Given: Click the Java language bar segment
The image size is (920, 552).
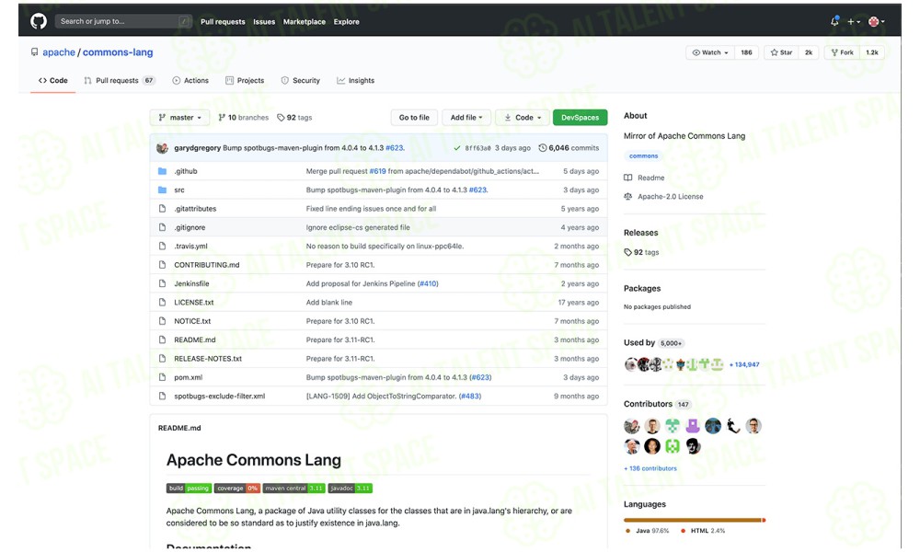Looking at the screenshot, I should point(693,521).
